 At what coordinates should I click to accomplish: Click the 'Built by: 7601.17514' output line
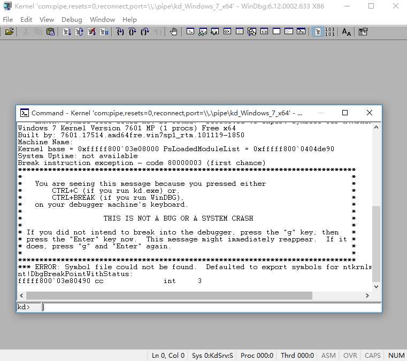coord(131,135)
